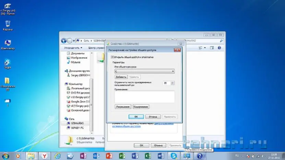Click the sharing center link in Свойства window

(x=143, y=125)
